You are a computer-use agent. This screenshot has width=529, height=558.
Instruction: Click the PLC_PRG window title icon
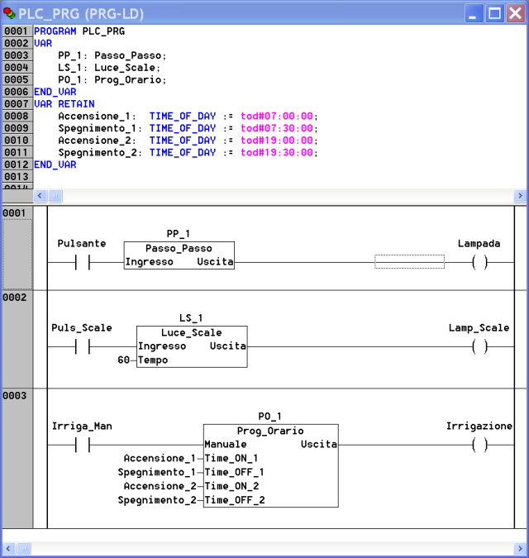9,13
